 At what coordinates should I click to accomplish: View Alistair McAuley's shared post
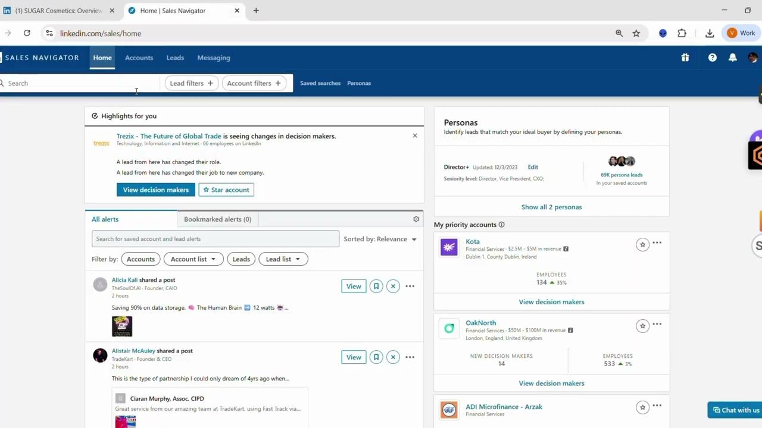coord(354,357)
